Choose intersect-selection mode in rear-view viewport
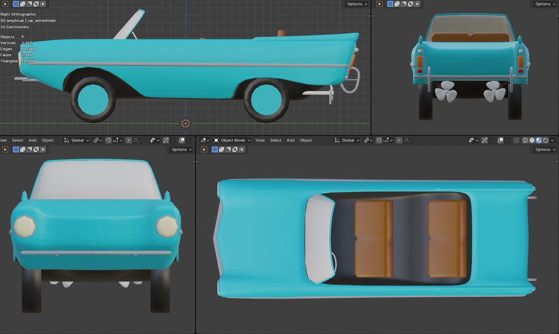Screen dimensions: 559x334 (x=417, y=4)
